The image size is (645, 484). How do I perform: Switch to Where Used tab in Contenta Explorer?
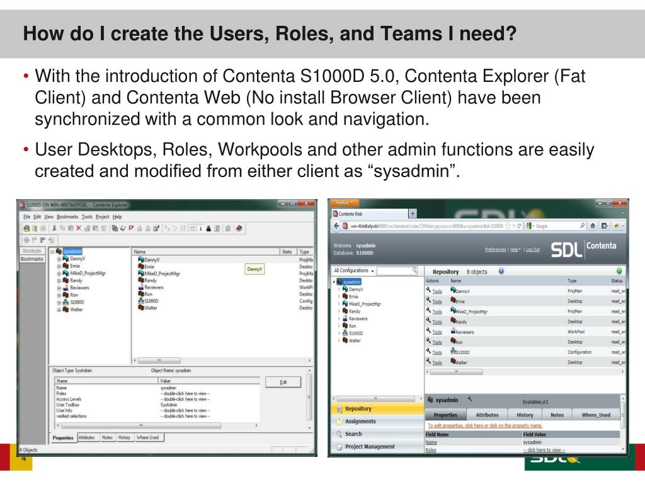coord(147,437)
